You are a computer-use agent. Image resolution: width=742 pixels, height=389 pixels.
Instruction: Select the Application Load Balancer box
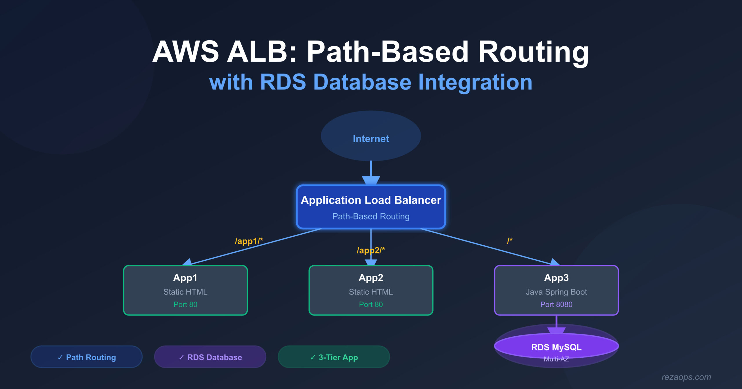coord(370,207)
